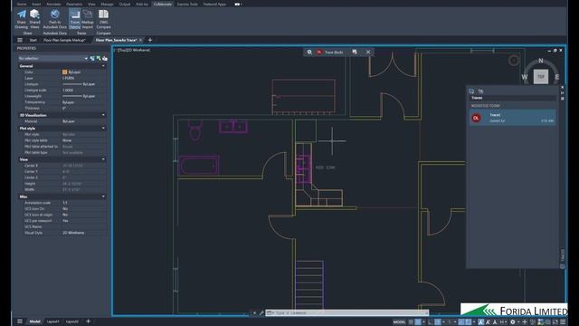
Task: Select the Collaborate ribbon tab
Action: (163, 4)
